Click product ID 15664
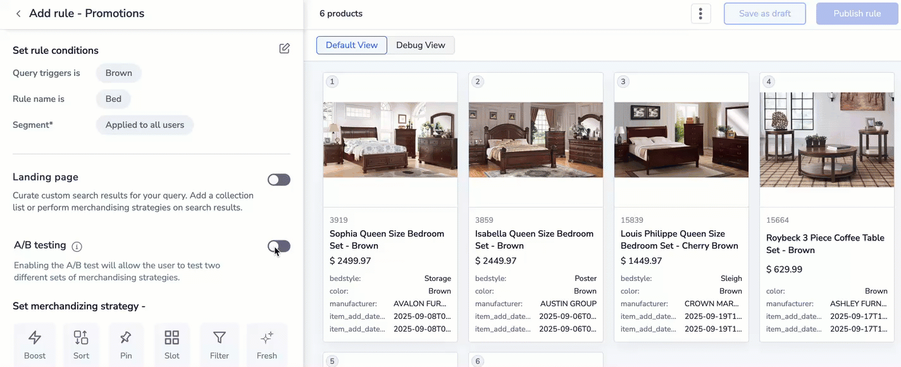Image resolution: width=901 pixels, height=367 pixels. point(778,220)
